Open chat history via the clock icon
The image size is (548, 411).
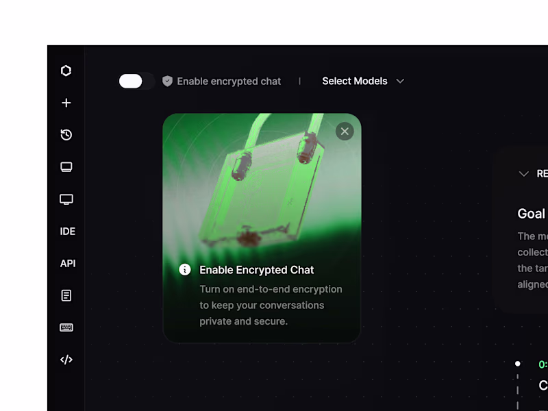pyautogui.click(x=66, y=135)
